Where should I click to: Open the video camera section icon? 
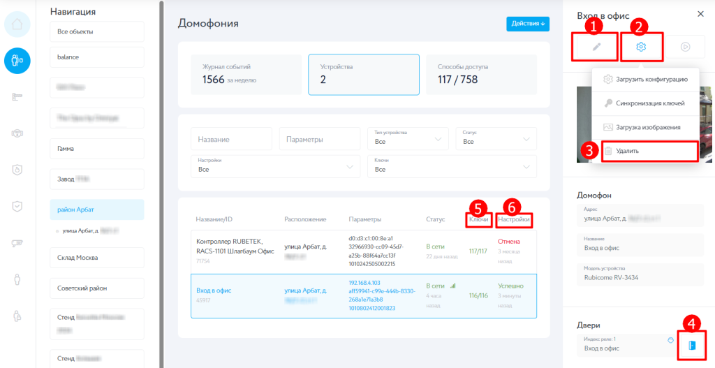pyautogui.click(x=17, y=242)
